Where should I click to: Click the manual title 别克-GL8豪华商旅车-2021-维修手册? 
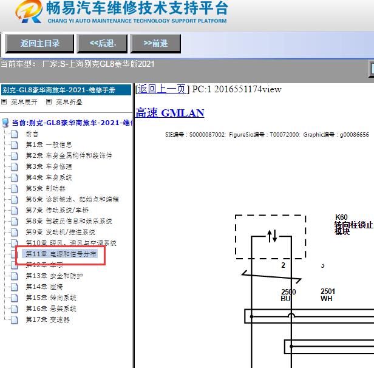[x=66, y=90]
